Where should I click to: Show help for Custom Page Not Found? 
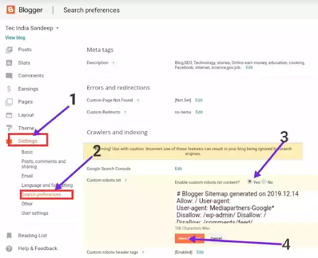point(138,100)
